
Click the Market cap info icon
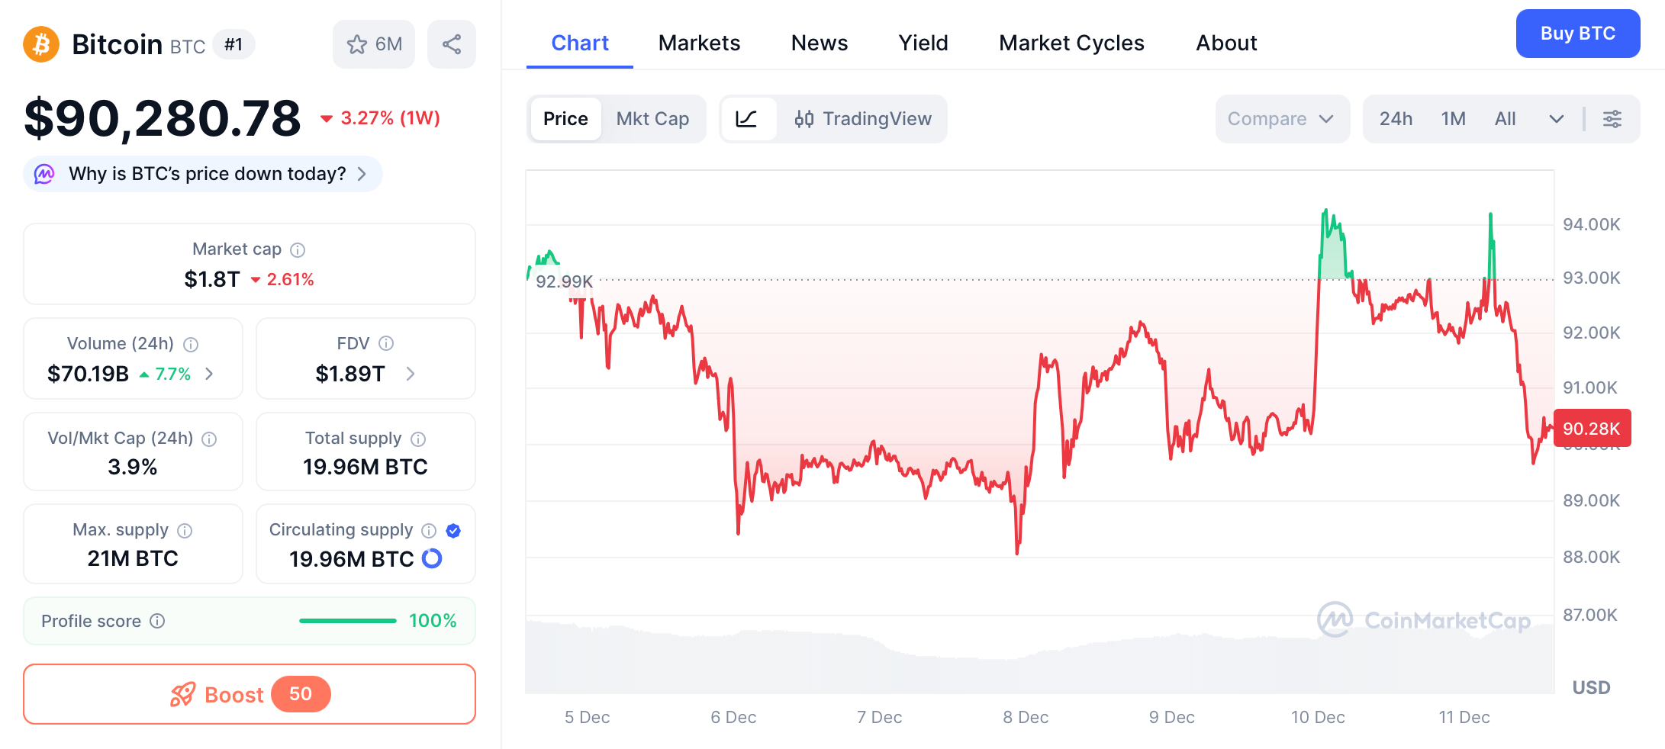pyautogui.click(x=298, y=249)
